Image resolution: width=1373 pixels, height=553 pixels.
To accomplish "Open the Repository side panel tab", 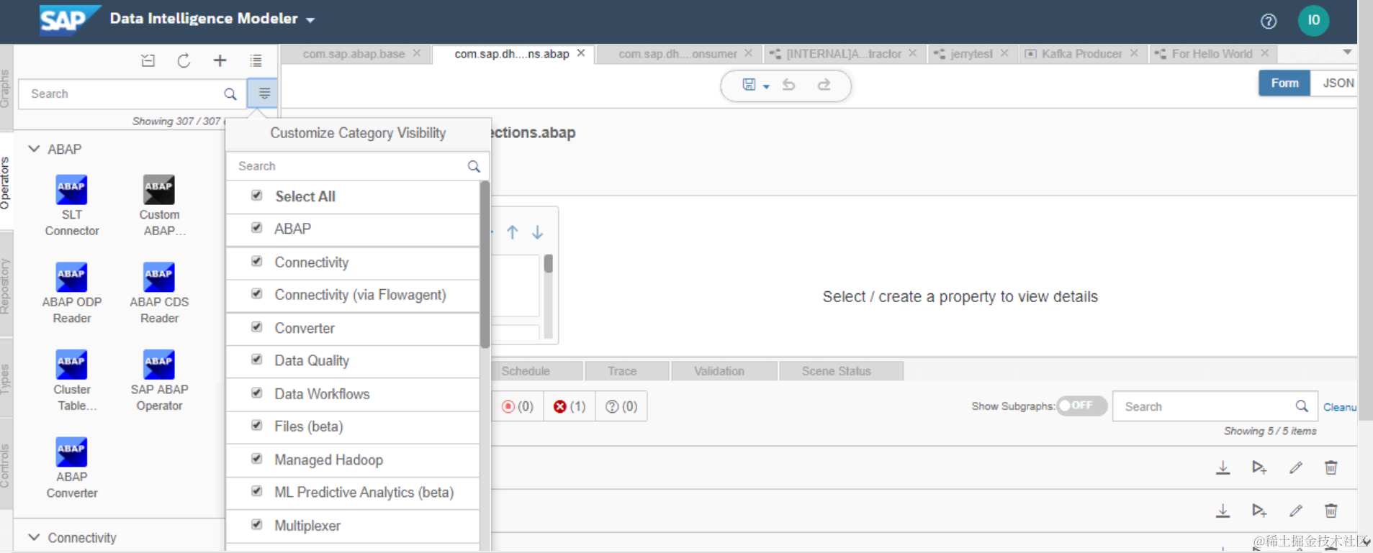I will tap(6, 286).
